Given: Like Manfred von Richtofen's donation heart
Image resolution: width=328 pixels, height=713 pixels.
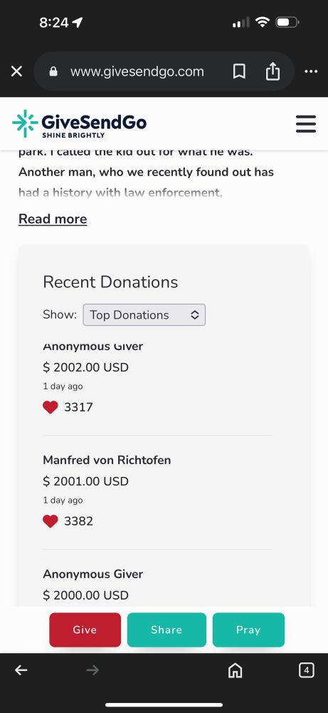Looking at the screenshot, I should [x=51, y=521].
